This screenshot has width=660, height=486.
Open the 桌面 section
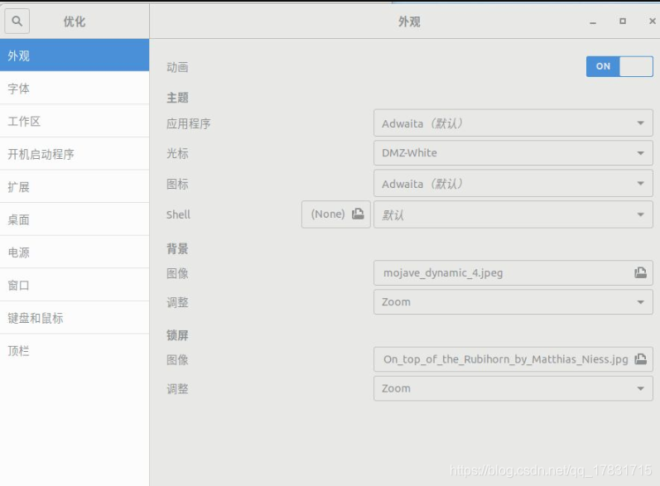(75, 219)
